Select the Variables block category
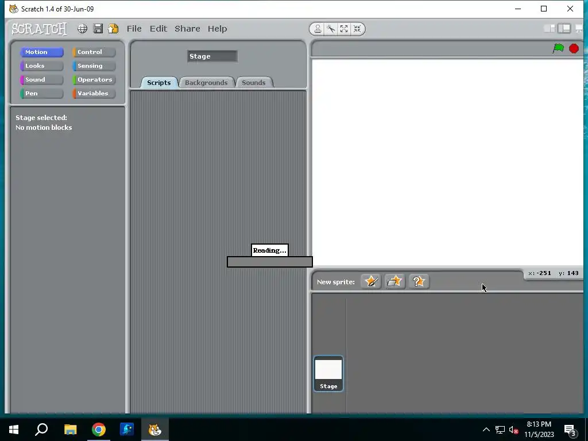Image resolution: width=588 pixels, height=441 pixels. 94,94
